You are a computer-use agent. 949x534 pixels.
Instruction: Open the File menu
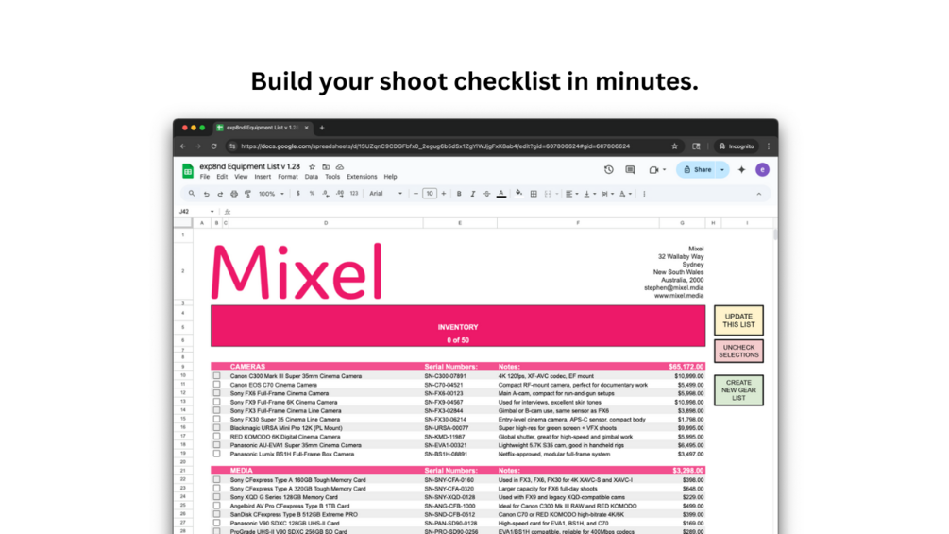tap(205, 177)
